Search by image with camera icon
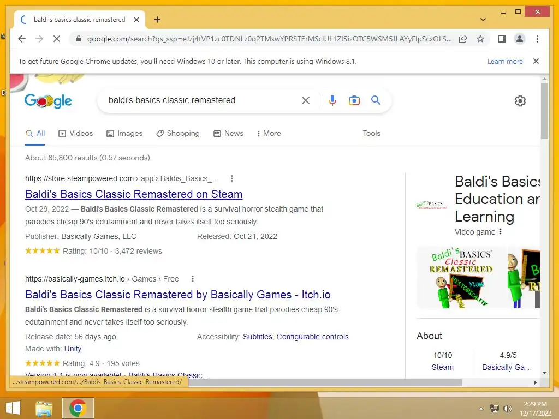The image size is (559, 419). click(x=354, y=100)
